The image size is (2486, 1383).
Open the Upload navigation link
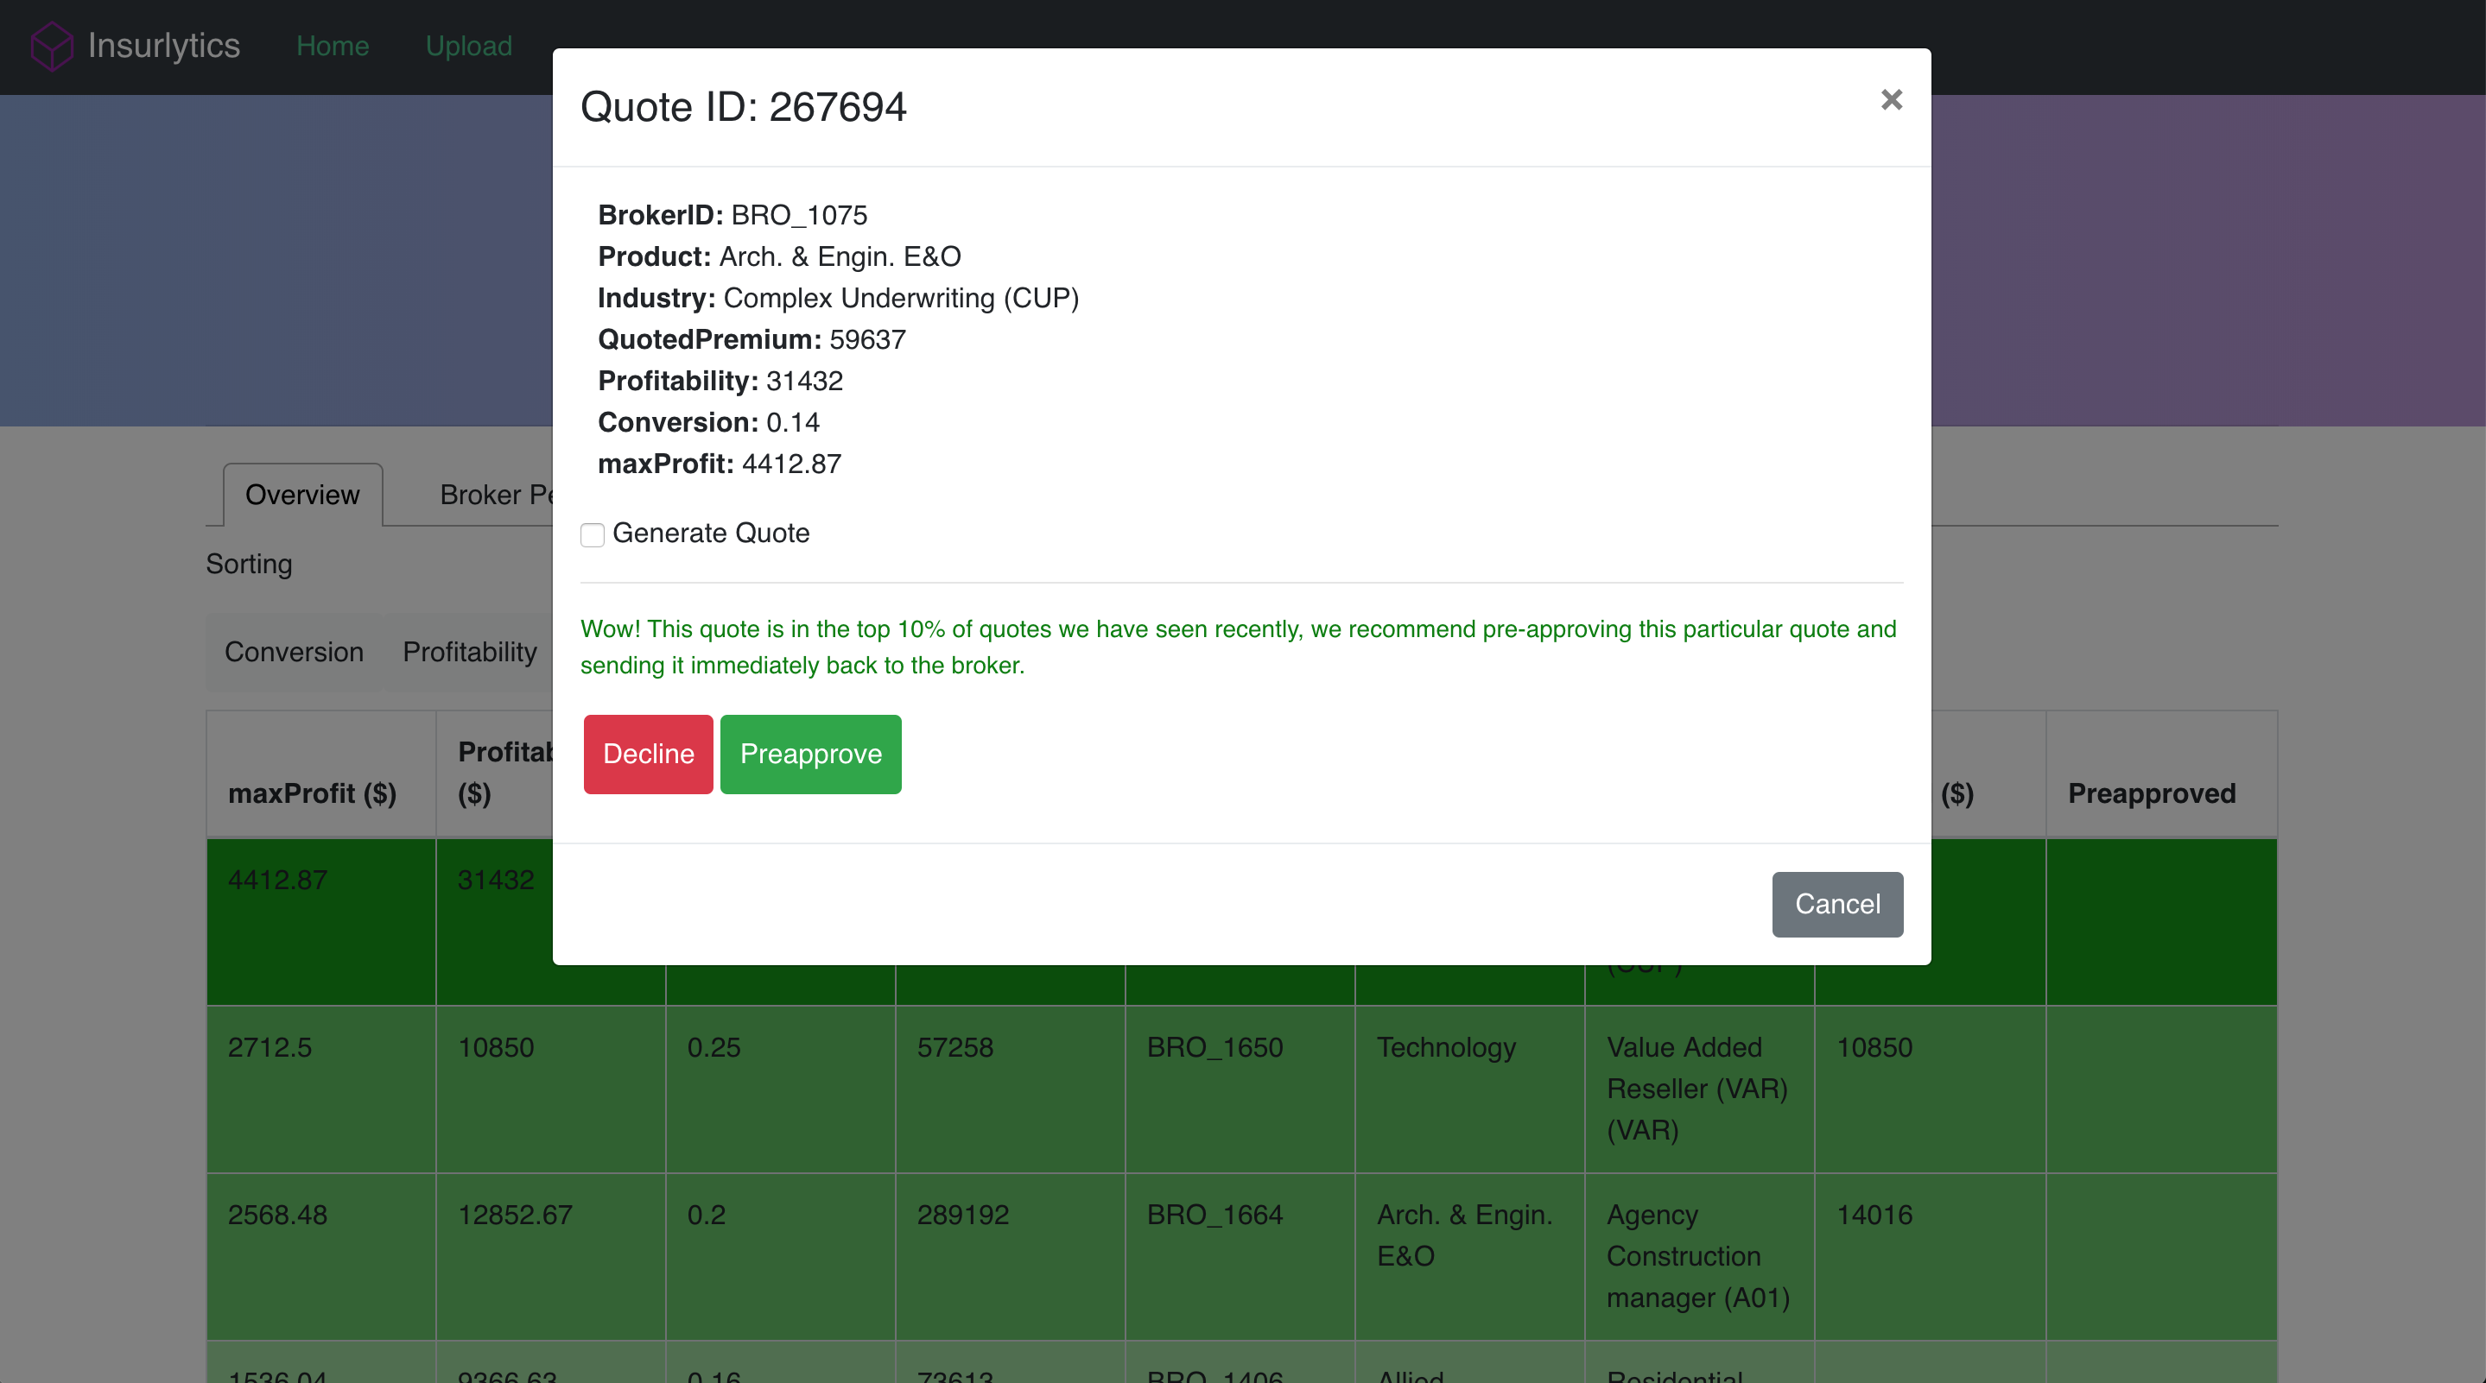tap(469, 47)
